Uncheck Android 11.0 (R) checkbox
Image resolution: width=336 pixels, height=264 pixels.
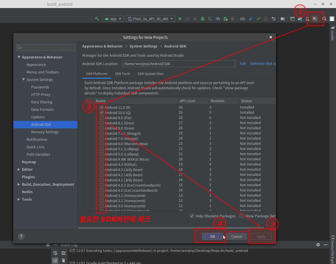102,107
